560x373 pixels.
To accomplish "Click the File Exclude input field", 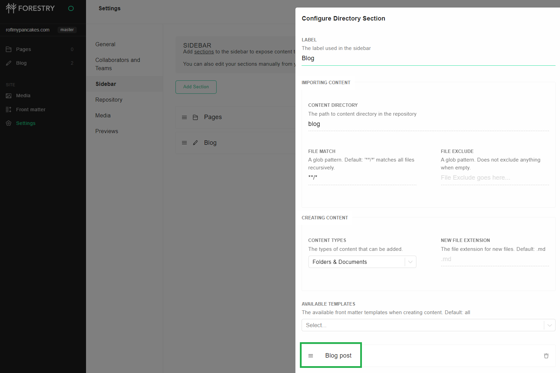I will coord(495,178).
